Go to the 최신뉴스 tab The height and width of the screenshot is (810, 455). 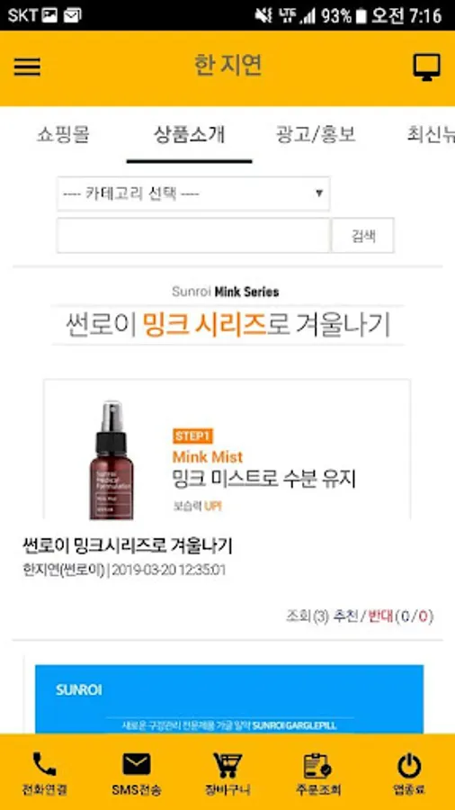point(431,135)
